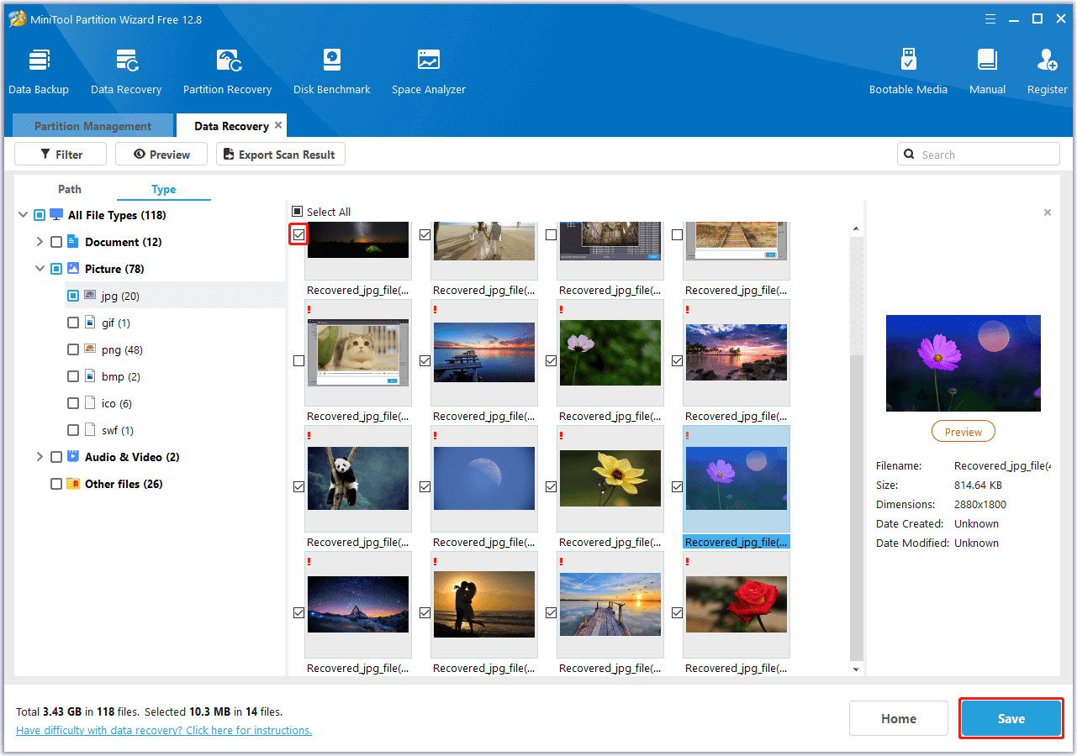The image size is (1077, 756).
Task: Click the large preview image of purple flower
Action: [963, 363]
